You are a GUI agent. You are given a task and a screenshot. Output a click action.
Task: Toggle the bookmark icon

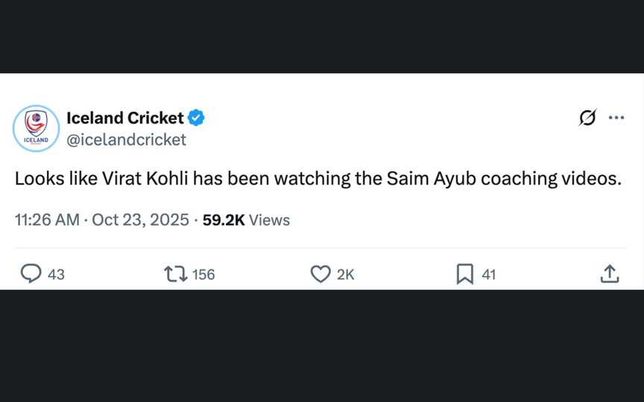pyautogui.click(x=464, y=274)
